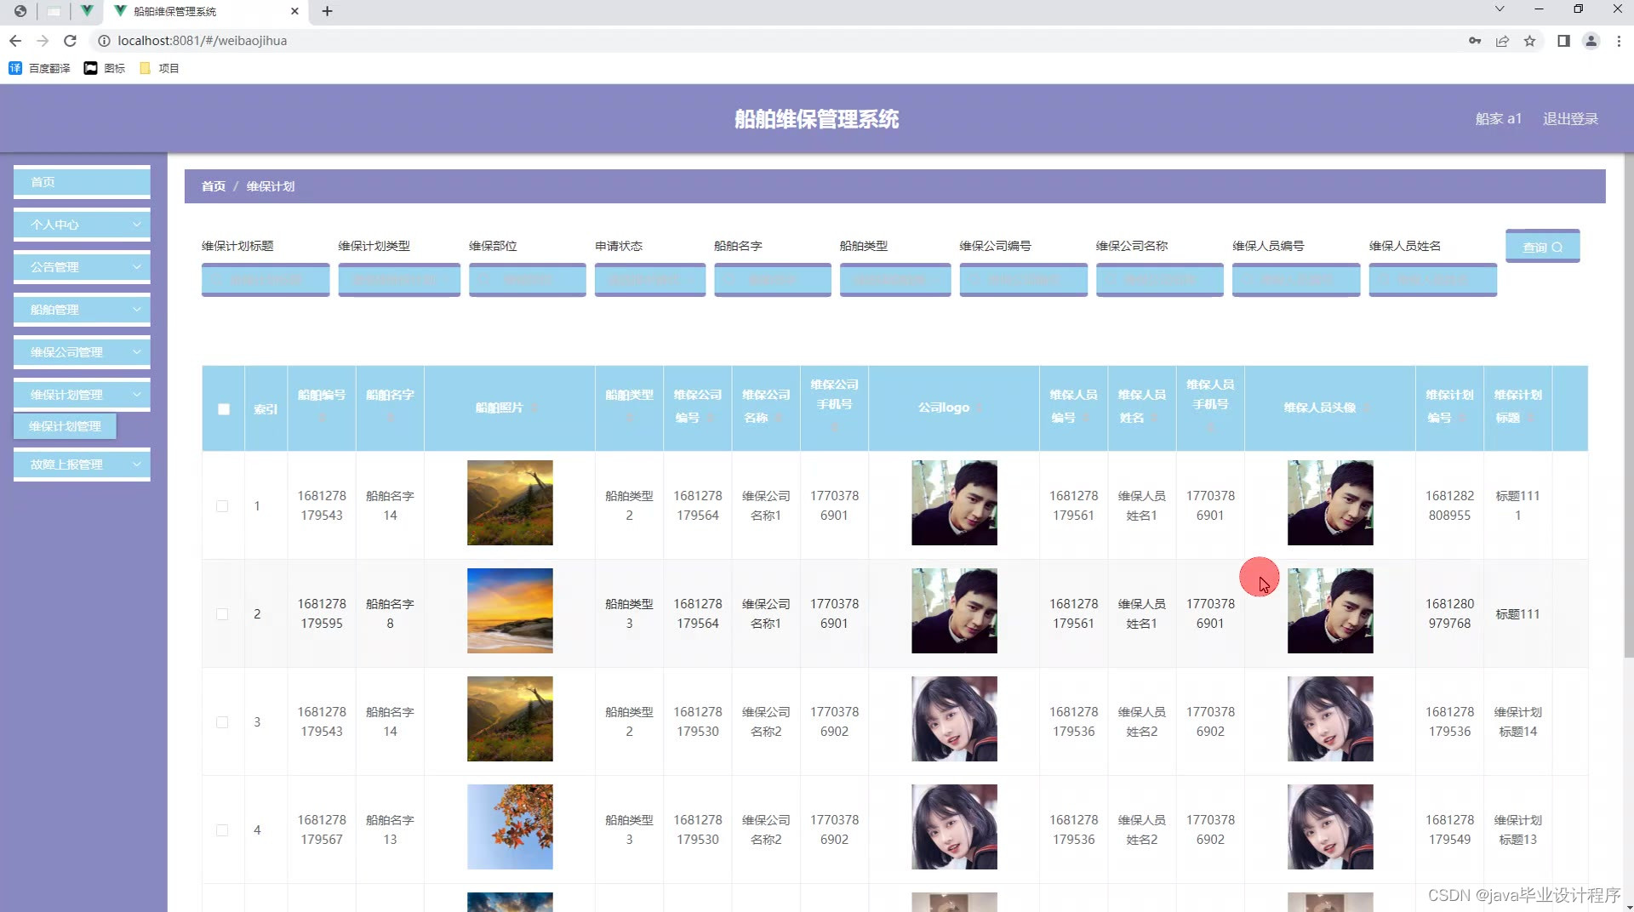This screenshot has height=912, width=1634.
Task: Close the 船舶维保管理系统 tab
Action: 294,11
